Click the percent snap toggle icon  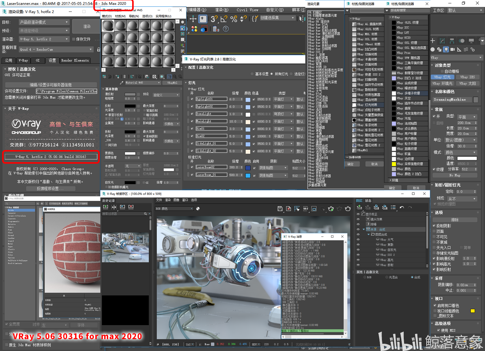pyautogui.click(x=234, y=19)
